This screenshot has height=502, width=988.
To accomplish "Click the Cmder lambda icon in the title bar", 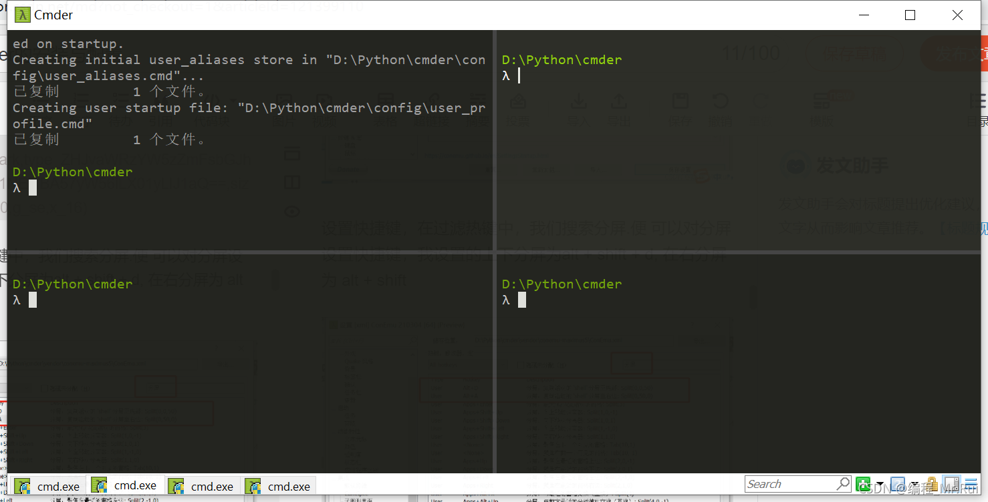I will 22,15.
